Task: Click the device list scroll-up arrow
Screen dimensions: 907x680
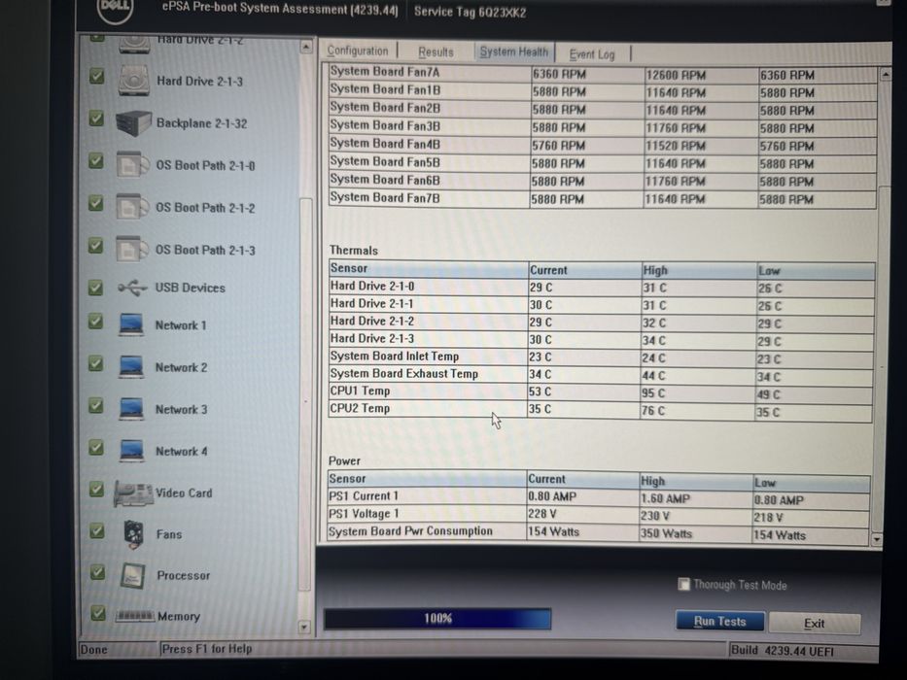Action: [x=306, y=47]
